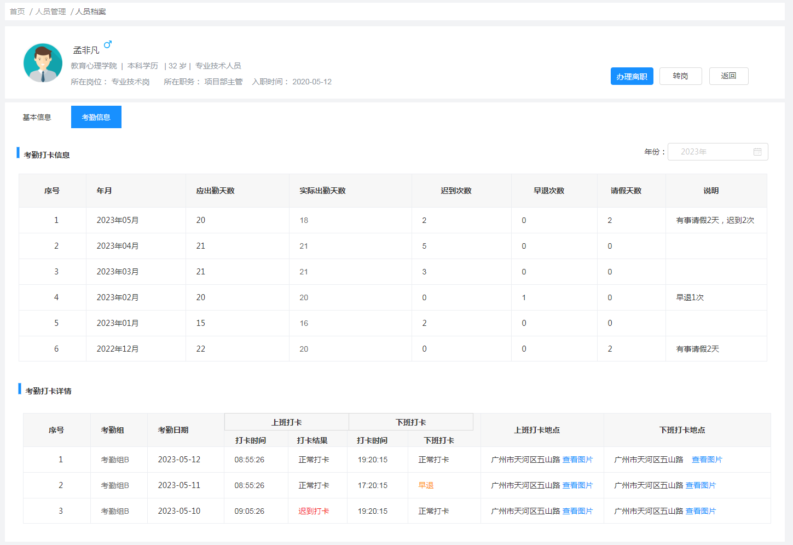Select the 考勤信息 tab
Image resolution: width=793 pixels, height=545 pixels.
coord(96,117)
